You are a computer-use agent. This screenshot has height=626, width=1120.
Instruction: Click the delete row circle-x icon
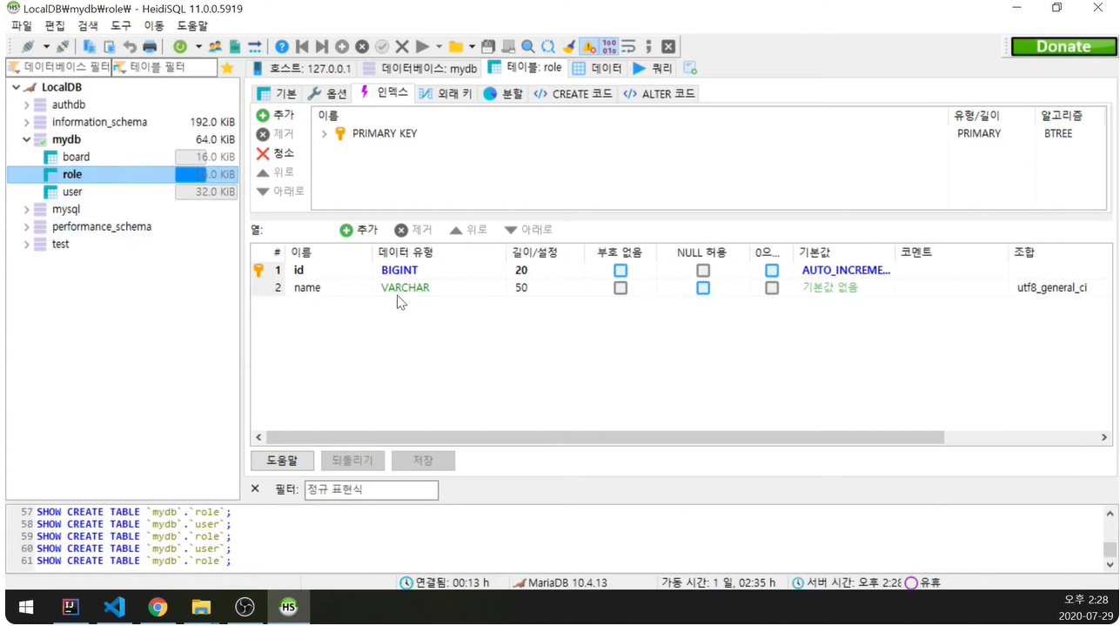(x=362, y=46)
